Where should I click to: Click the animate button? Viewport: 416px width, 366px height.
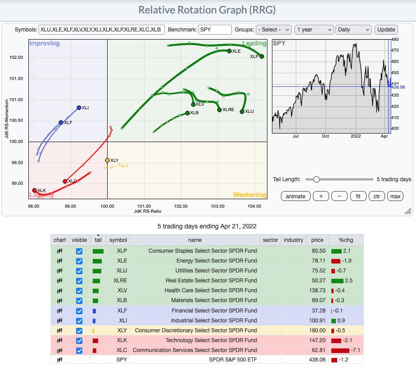point(295,196)
